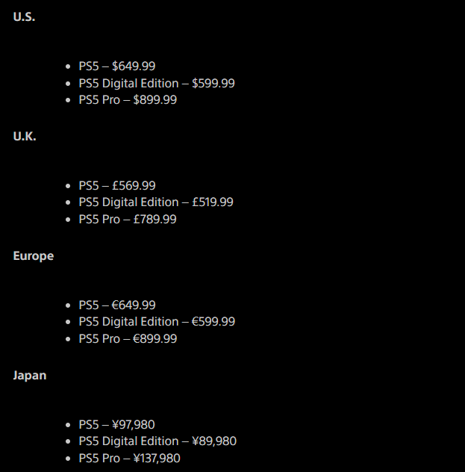Click the Japan region heading
The image size is (465, 472).
click(x=30, y=376)
